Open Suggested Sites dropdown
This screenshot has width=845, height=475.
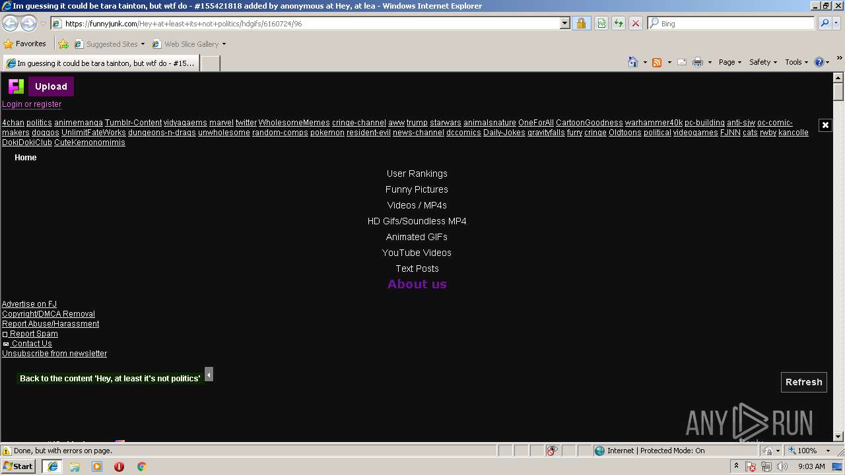[109, 44]
